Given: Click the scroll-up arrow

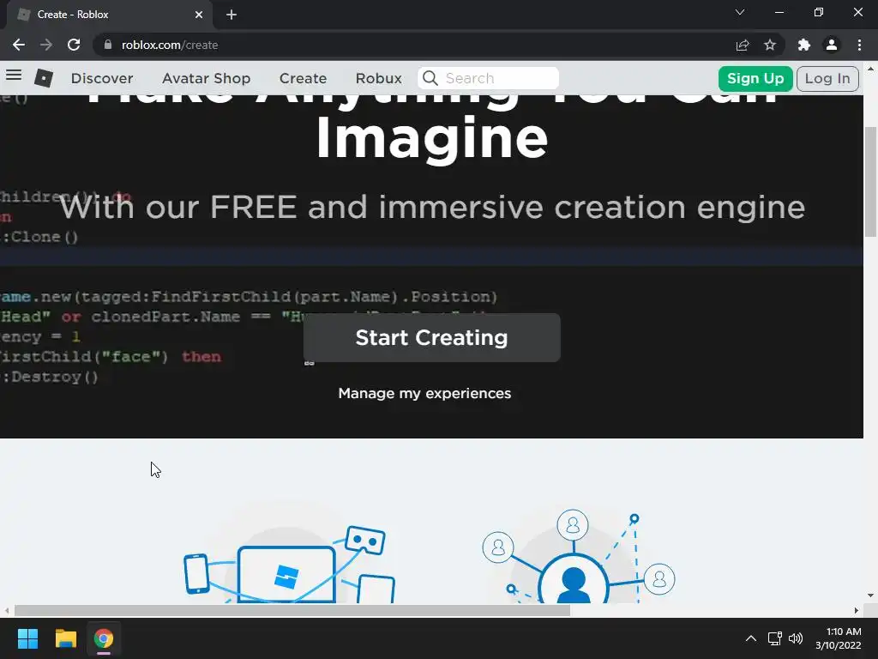Looking at the screenshot, I should (x=871, y=70).
